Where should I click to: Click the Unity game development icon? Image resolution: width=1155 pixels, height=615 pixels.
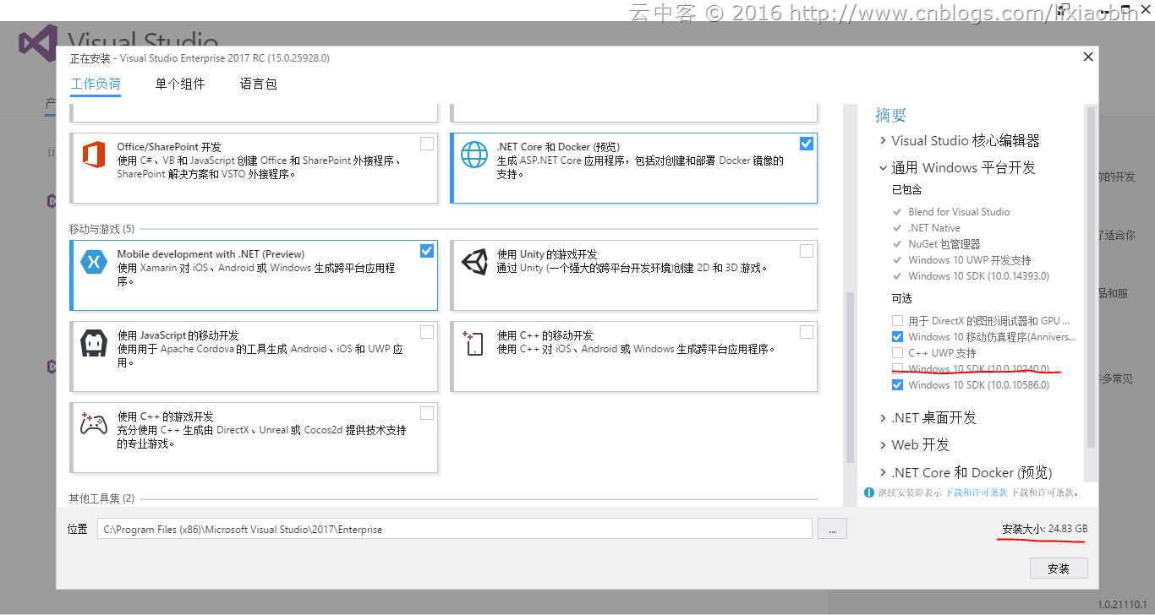click(474, 262)
